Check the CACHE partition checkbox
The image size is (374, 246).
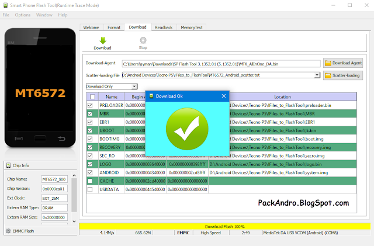[90, 181]
